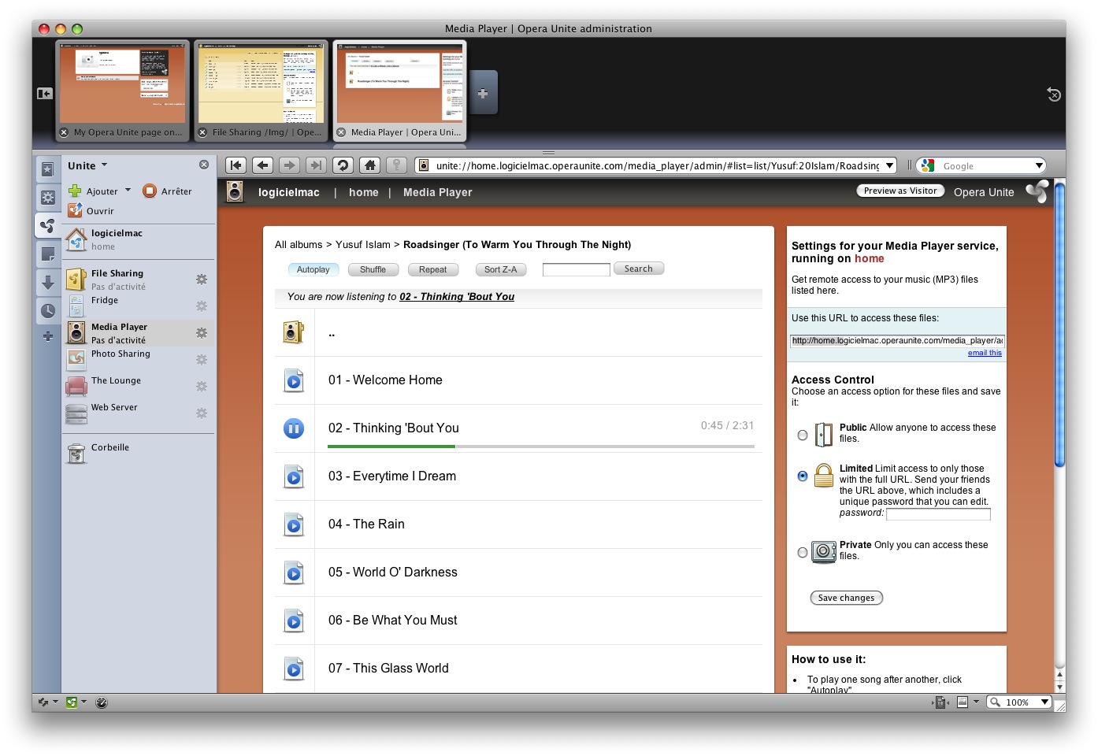Open closed tabs trash icon
The width and height of the screenshot is (1098, 756).
1054,94
